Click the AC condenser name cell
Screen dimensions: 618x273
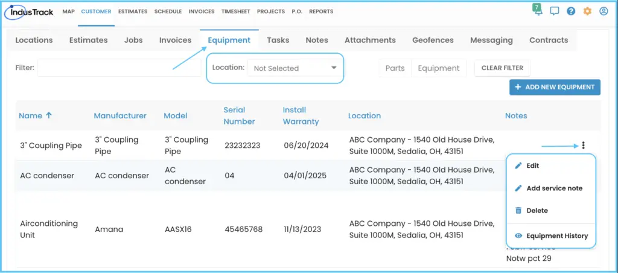coord(47,176)
